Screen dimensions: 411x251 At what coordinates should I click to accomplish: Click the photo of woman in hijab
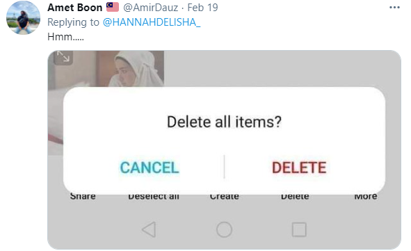(106, 69)
